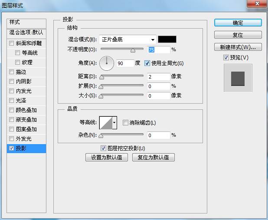Click the 不透明度 slider handle
268x220 pixels.
pos(133,50)
